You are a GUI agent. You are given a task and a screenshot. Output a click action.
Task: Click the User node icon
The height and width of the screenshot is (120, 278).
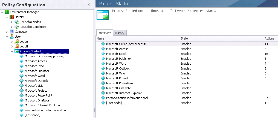point(12,37)
